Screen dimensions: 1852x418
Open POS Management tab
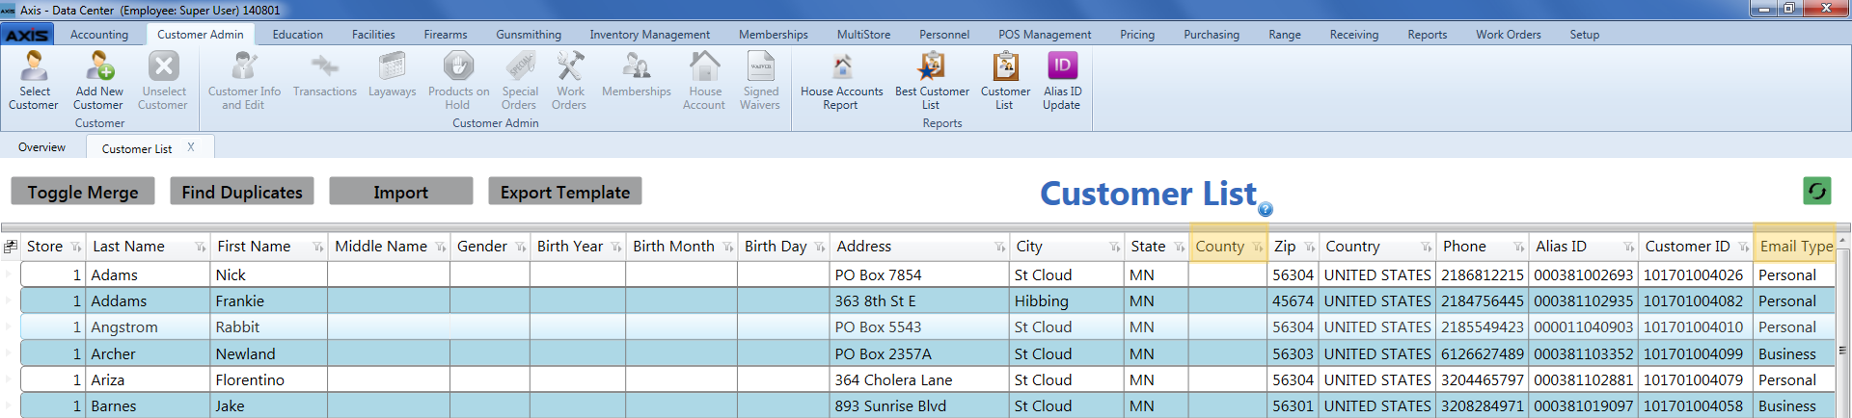coord(1045,35)
